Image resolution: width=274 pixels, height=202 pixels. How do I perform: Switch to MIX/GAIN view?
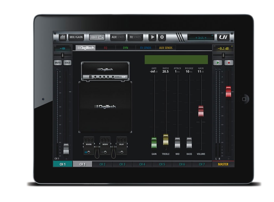click(x=76, y=37)
